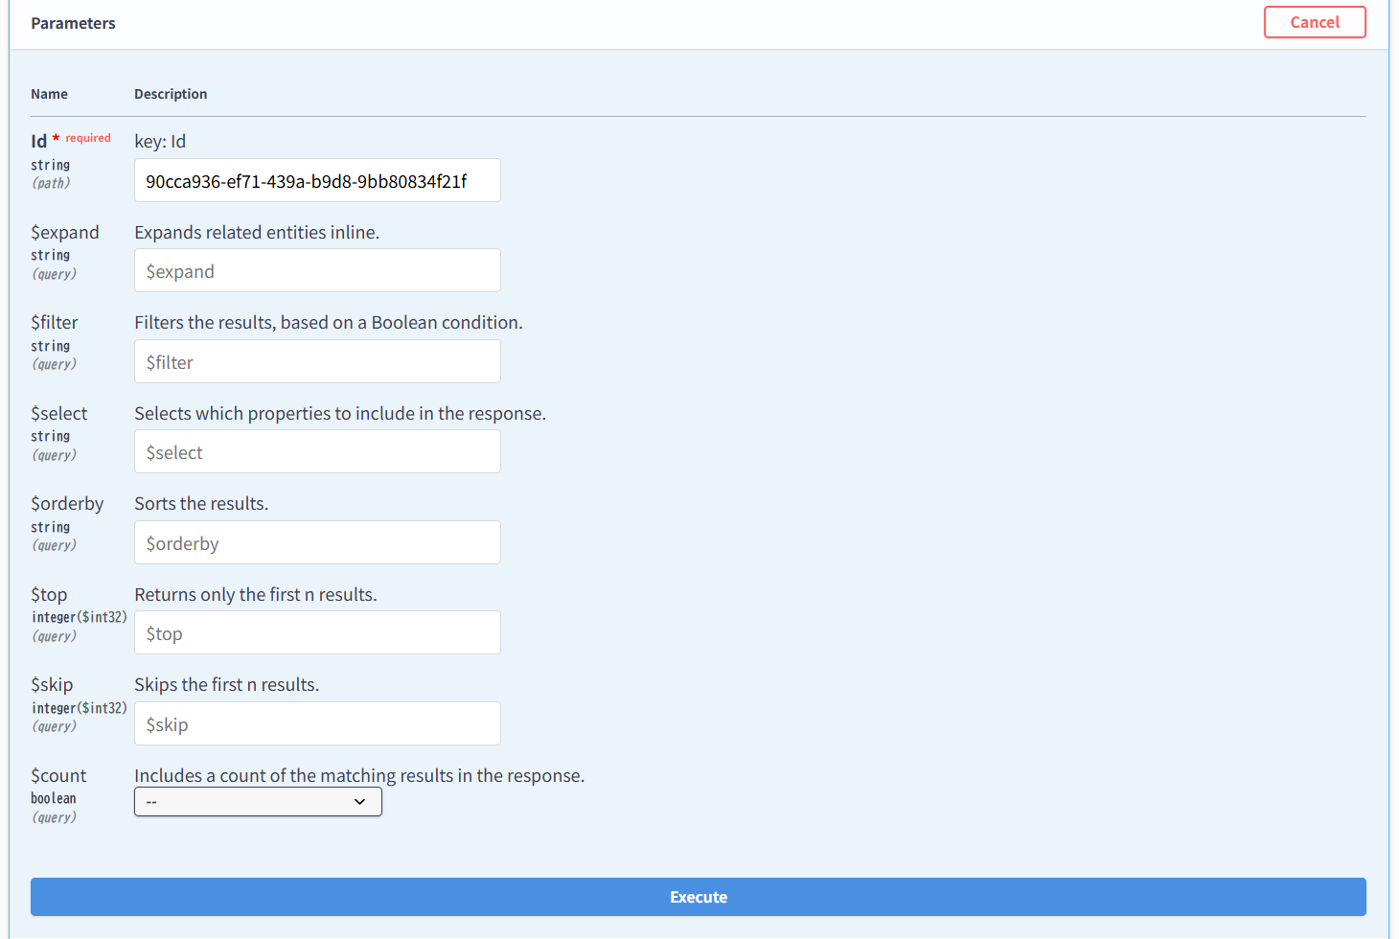The width and height of the screenshot is (1399, 939).
Task: Click the 'Name' column header
Action: click(49, 94)
